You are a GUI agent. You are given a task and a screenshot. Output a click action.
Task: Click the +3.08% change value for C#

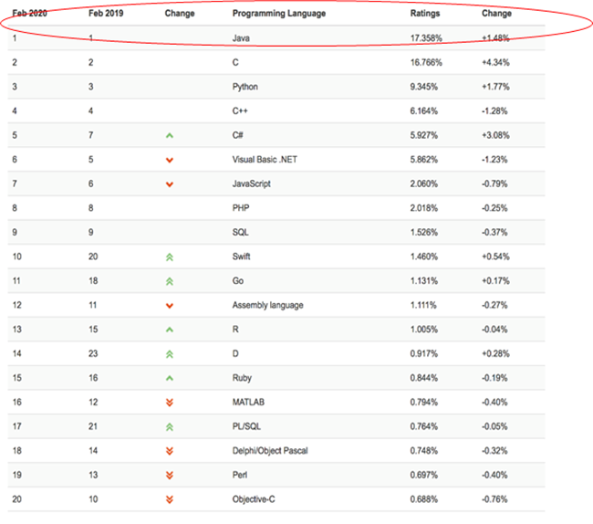click(496, 135)
